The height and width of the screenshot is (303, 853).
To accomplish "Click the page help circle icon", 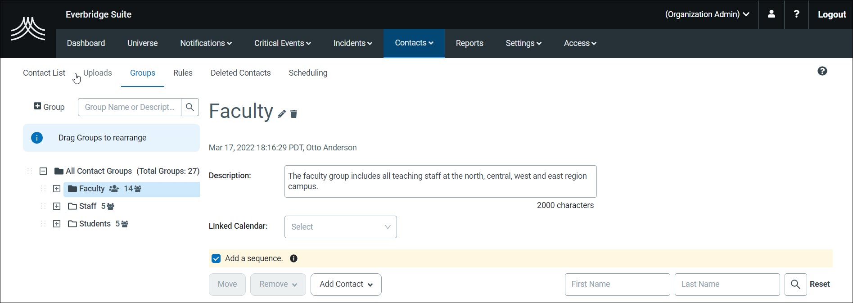I will point(822,71).
